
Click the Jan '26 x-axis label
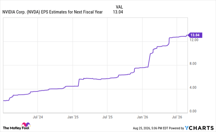143,117
